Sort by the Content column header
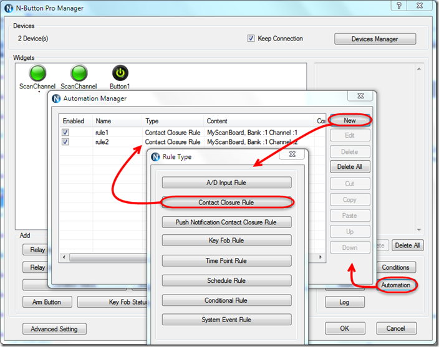This screenshot has height=347, width=439. tap(259, 121)
